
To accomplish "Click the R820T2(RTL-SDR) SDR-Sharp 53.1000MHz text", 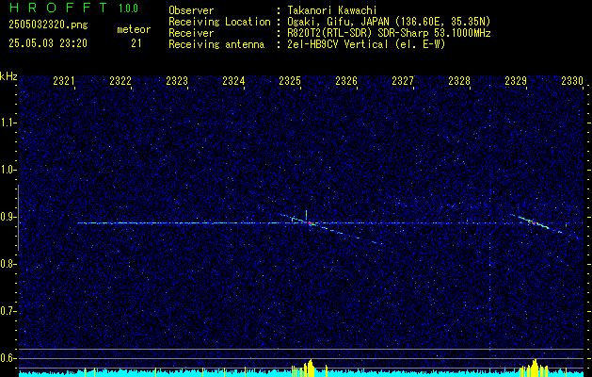I will click(389, 33).
